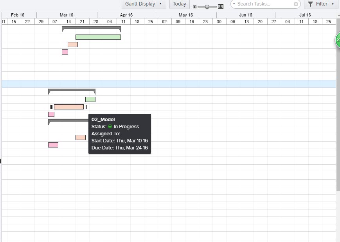Screen dimensions: 340x242
Task: Select the small orange bar left of tooltip
Action: [81, 137]
